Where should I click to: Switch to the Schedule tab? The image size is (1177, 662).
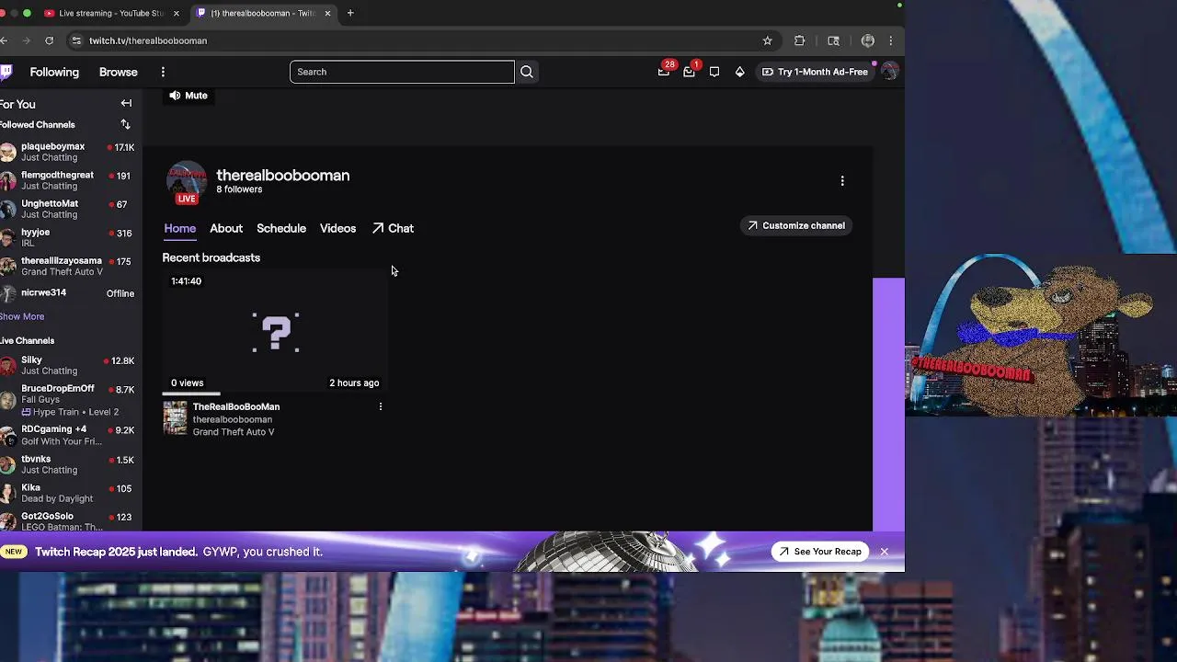(281, 228)
